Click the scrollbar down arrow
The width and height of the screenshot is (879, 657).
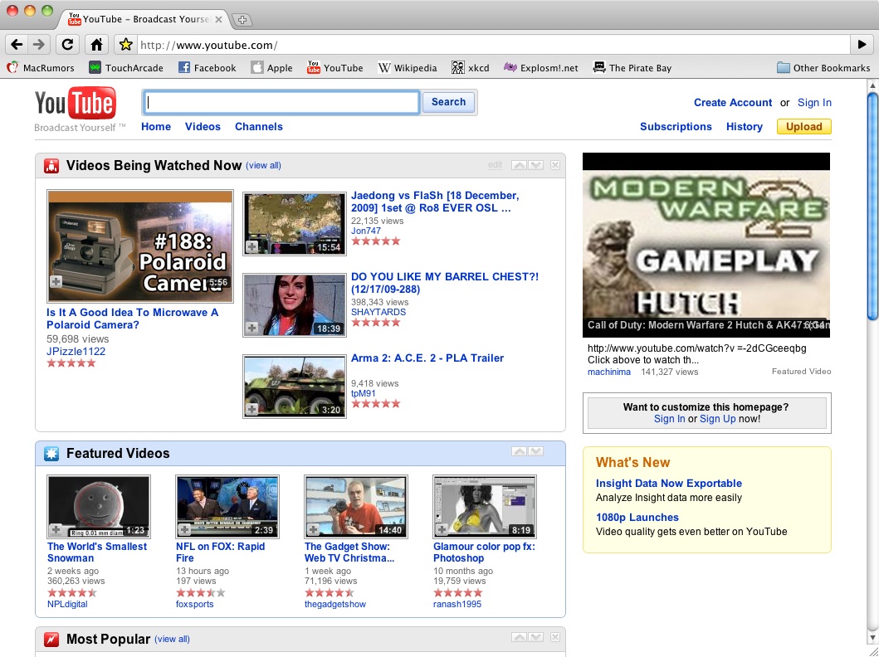[872, 637]
